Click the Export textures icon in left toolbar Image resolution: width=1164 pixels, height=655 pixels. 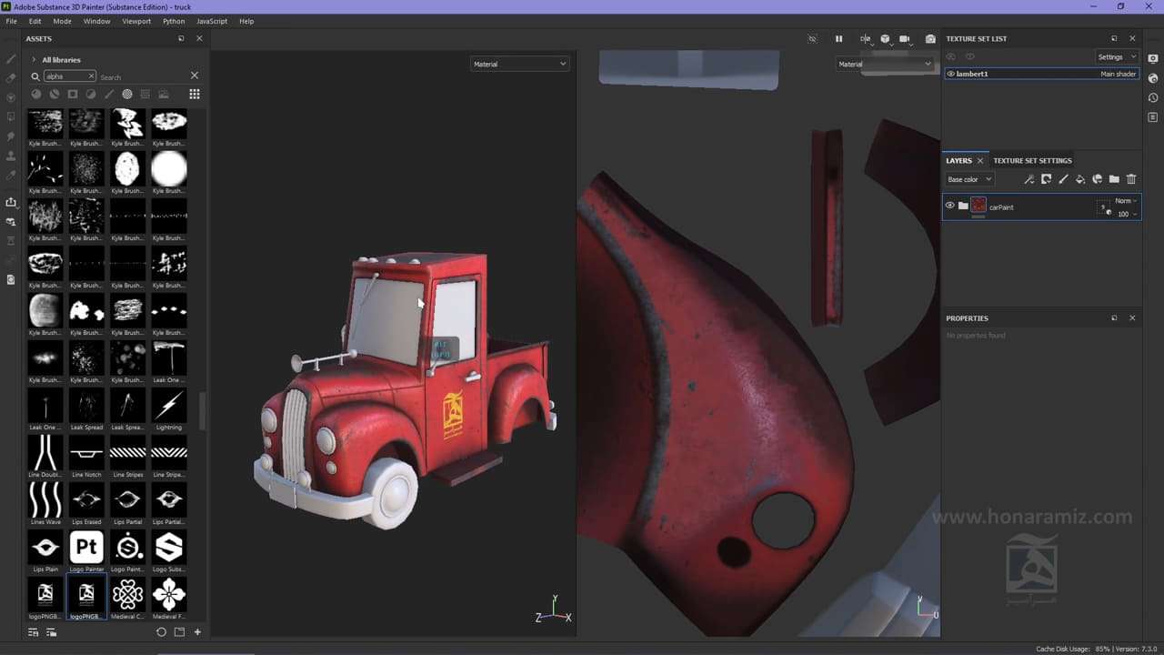pyautogui.click(x=11, y=202)
